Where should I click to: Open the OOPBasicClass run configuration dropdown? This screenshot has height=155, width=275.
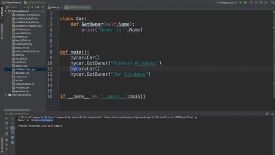tap(226, 3)
